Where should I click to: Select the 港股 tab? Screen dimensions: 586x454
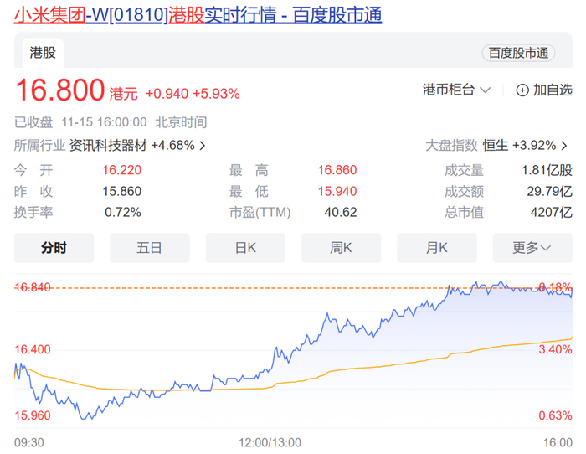tap(43, 53)
